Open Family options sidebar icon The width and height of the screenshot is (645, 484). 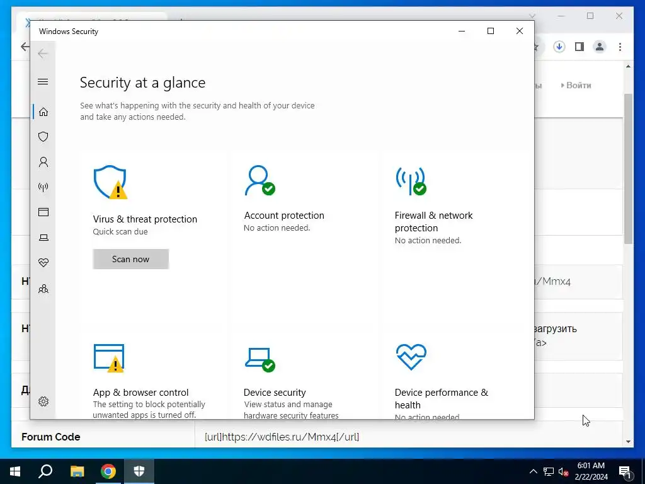(43, 289)
